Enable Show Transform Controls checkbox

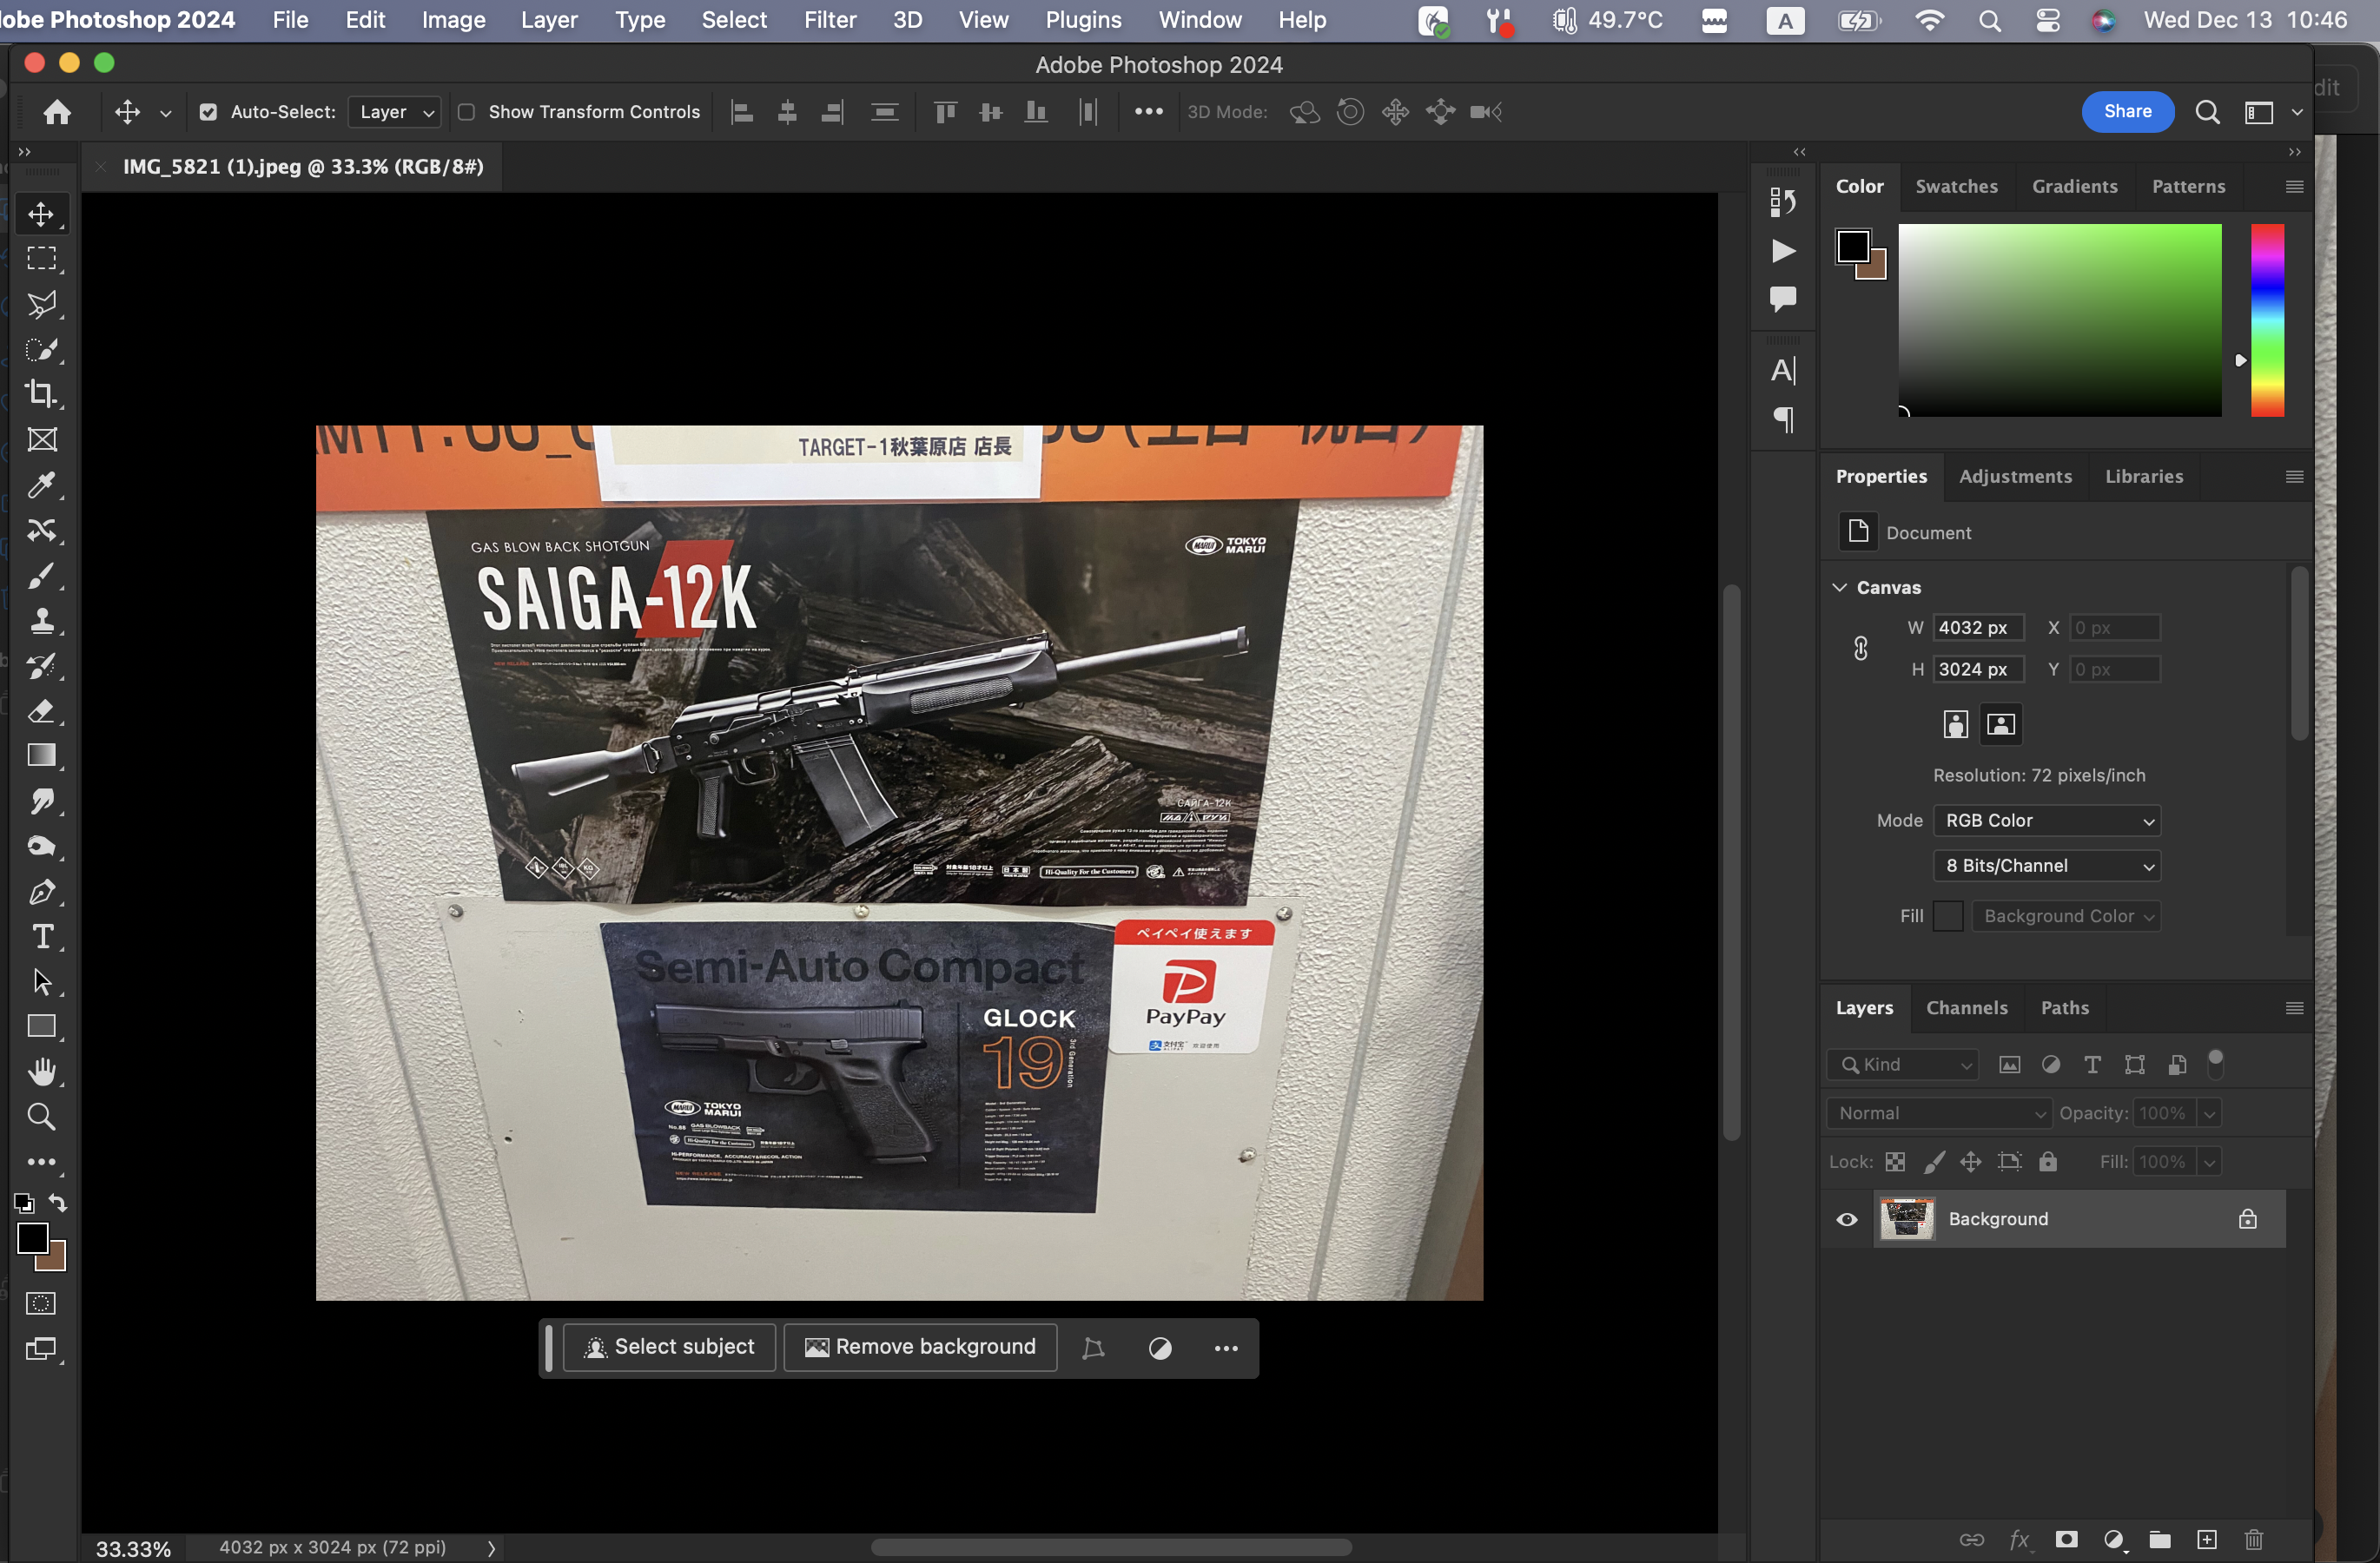click(x=466, y=112)
